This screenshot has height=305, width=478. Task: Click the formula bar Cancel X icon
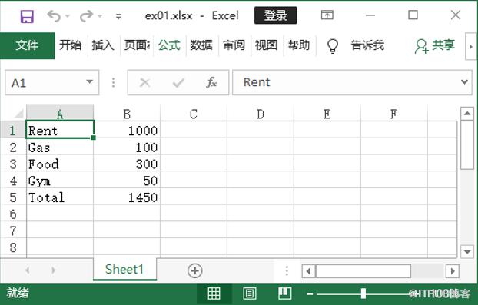click(144, 82)
